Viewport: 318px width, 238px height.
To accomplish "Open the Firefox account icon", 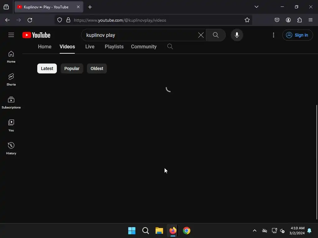I will pyautogui.click(x=288, y=20).
